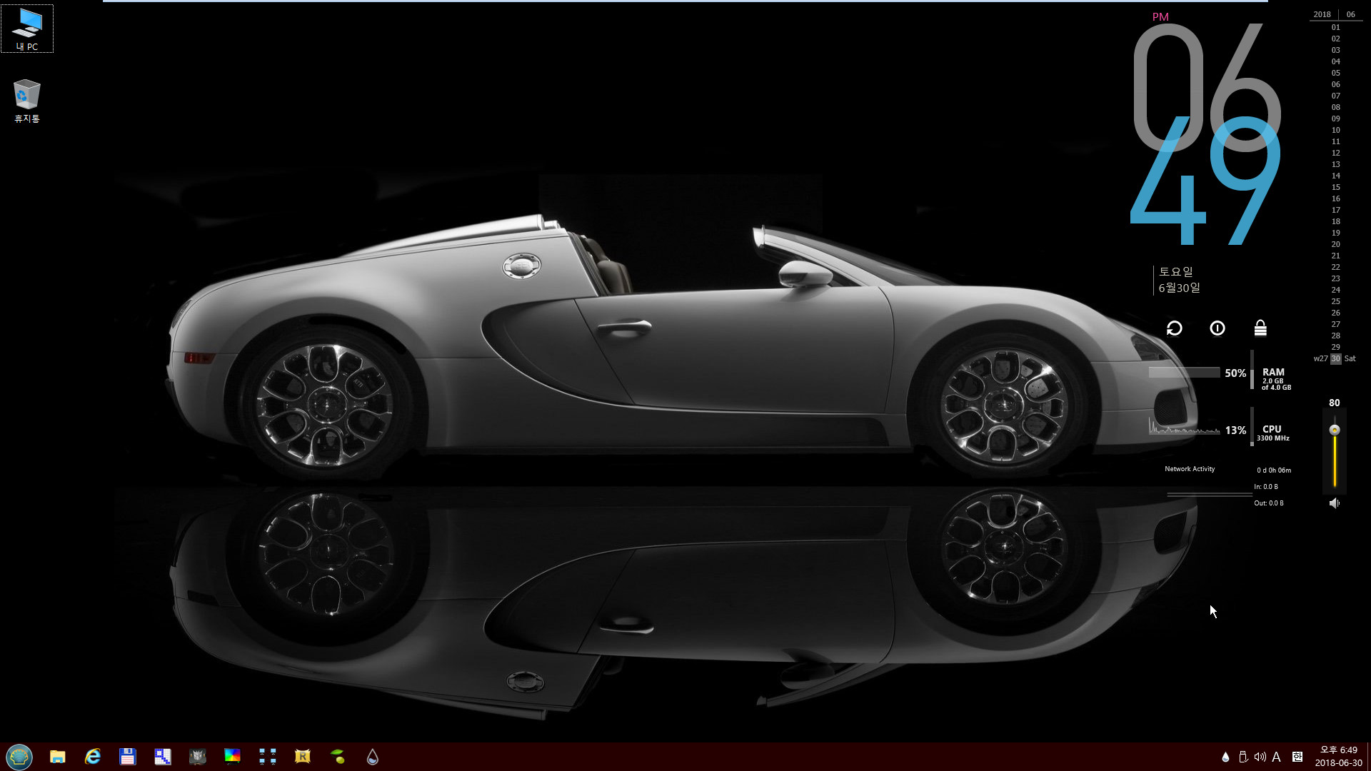
Task: Click the uptime text 0 d 0h 06m
Action: (1274, 470)
